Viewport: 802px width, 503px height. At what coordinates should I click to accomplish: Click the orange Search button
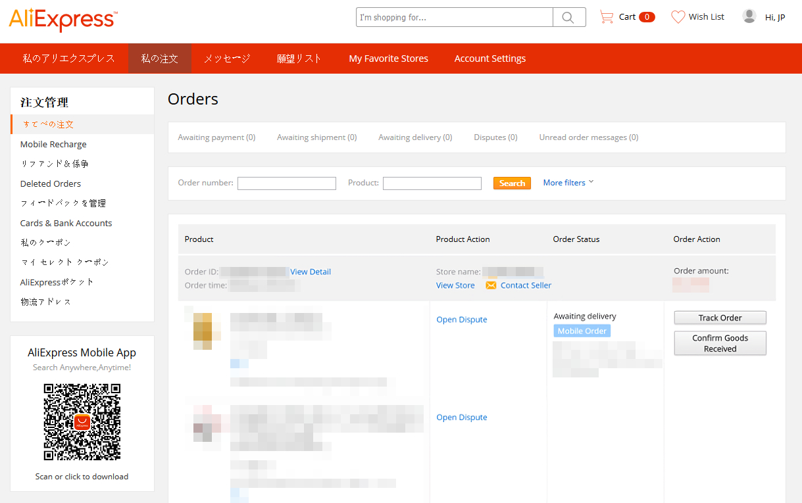pos(511,183)
